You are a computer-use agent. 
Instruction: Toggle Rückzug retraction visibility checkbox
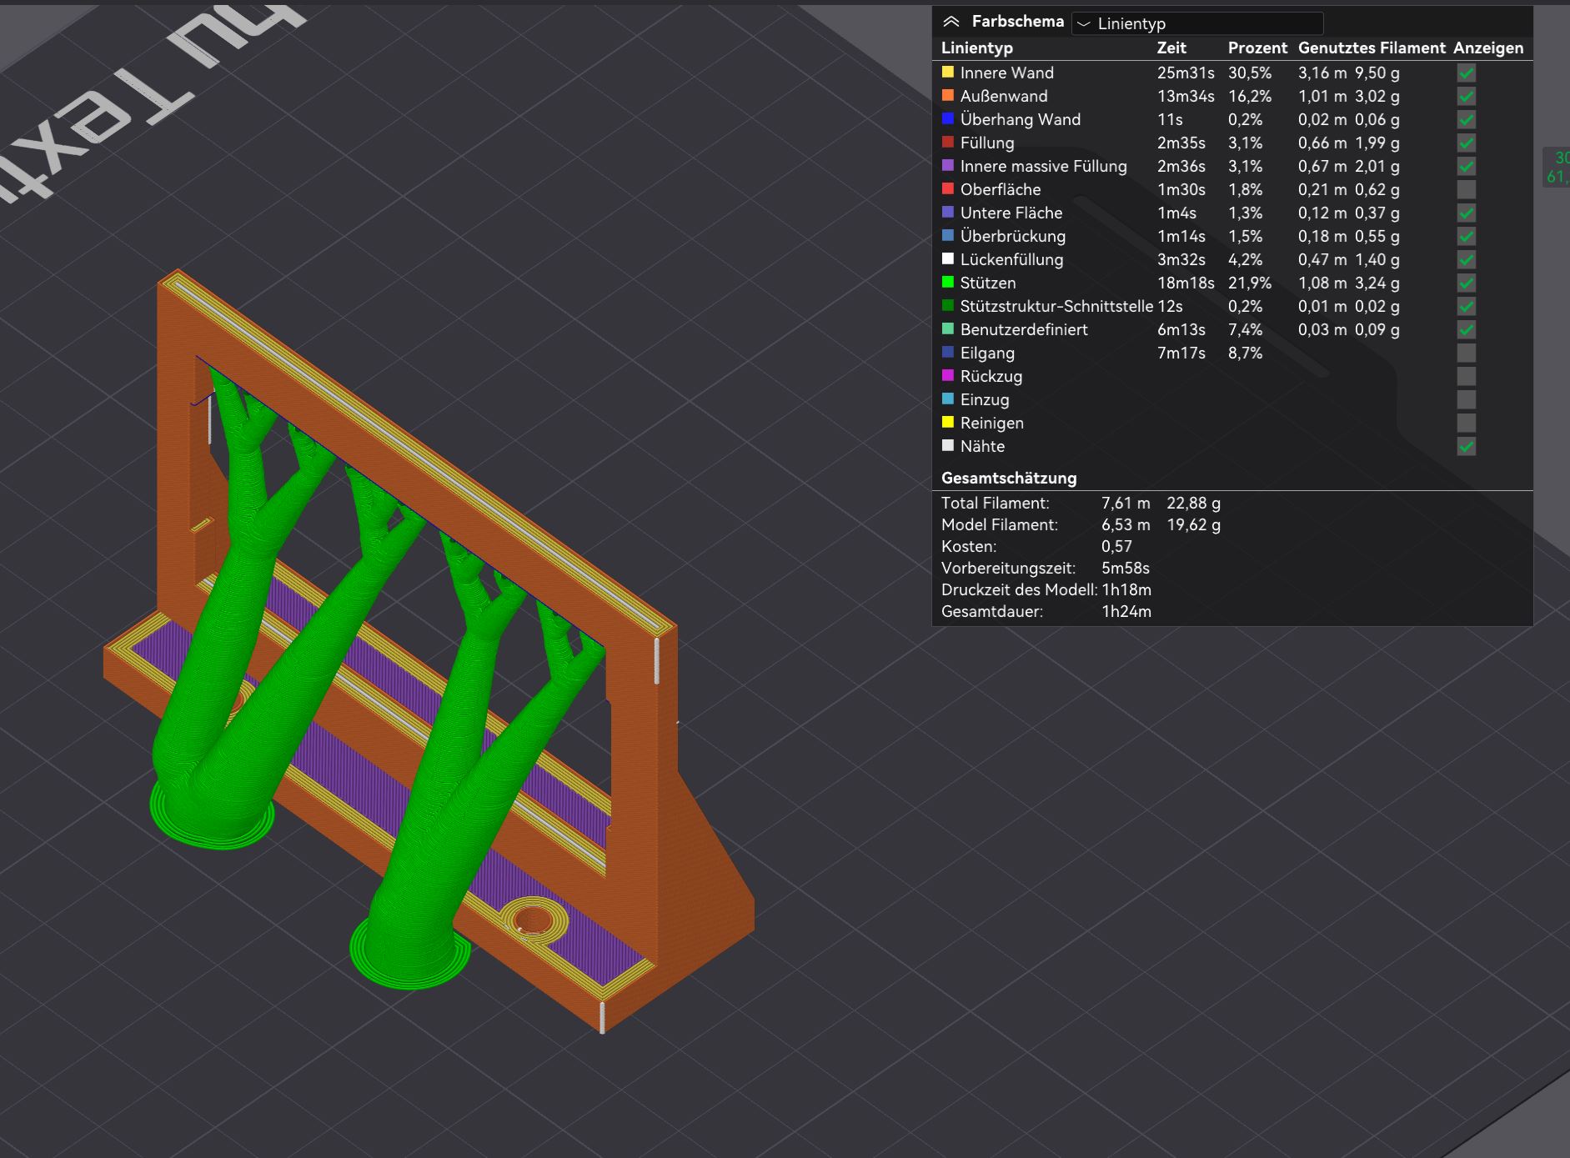1467,377
